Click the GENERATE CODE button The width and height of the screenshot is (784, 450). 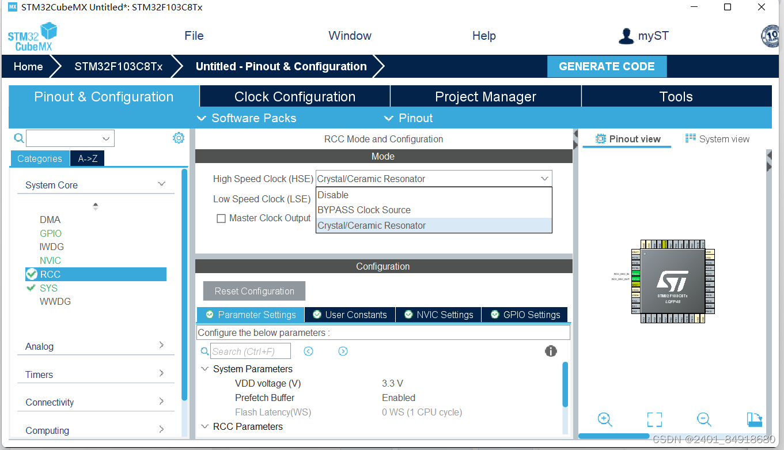[607, 66]
